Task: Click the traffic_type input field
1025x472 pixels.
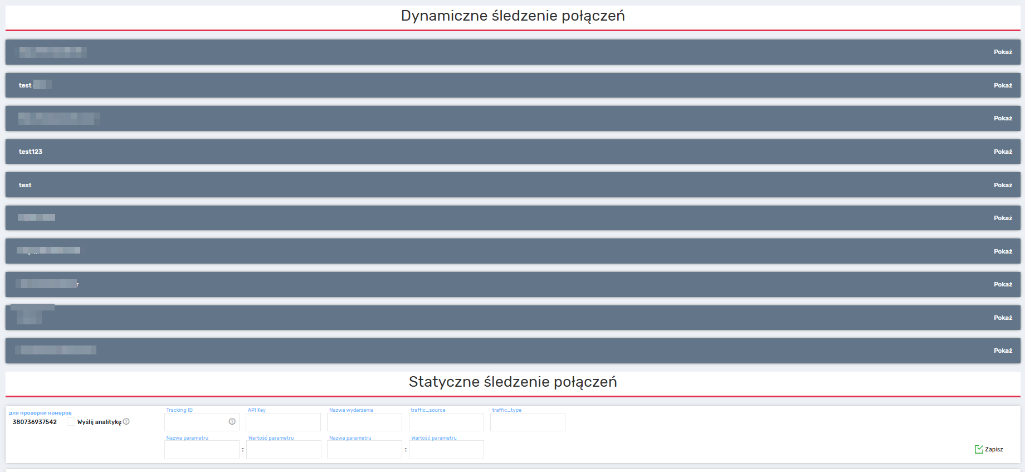Action: pyautogui.click(x=528, y=422)
